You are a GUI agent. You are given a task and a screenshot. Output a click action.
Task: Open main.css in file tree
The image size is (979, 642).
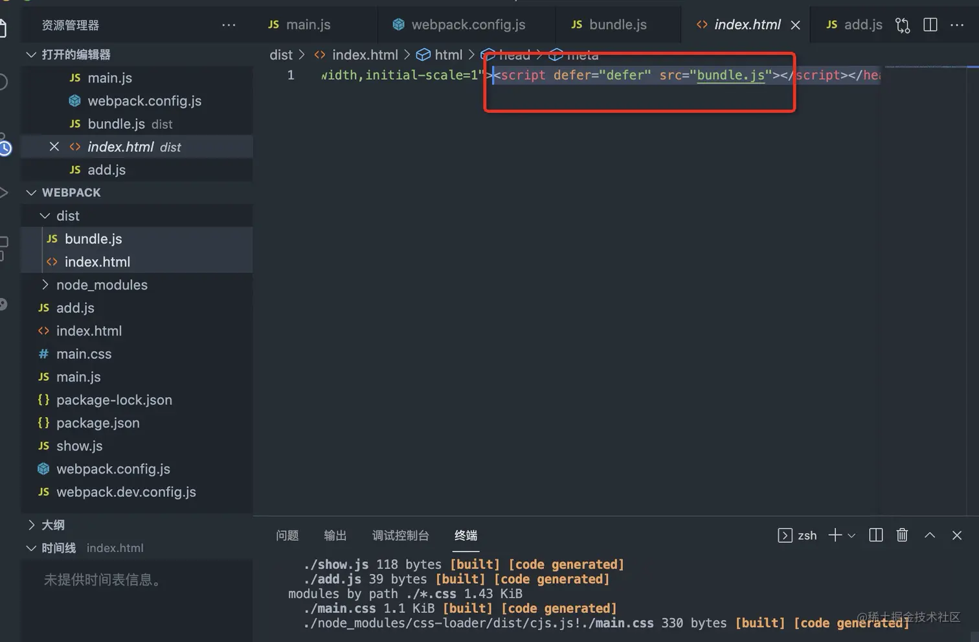[x=137, y=354]
